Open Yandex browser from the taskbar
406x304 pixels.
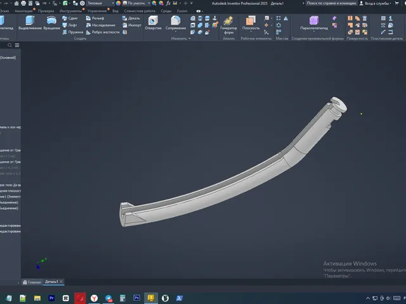pyautogui.click(x=94, y=298)
